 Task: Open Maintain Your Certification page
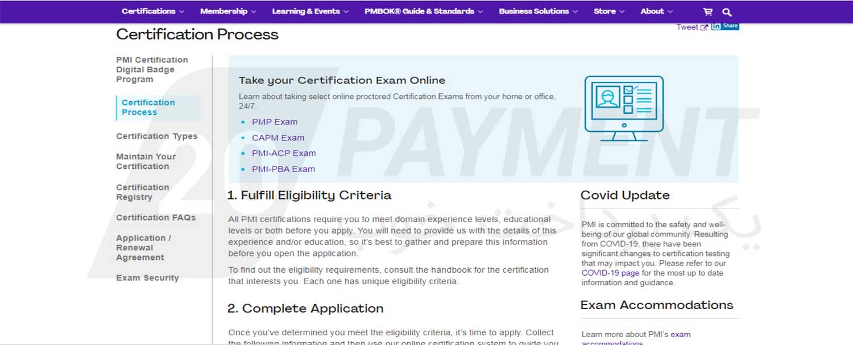(x=146, y=161)
